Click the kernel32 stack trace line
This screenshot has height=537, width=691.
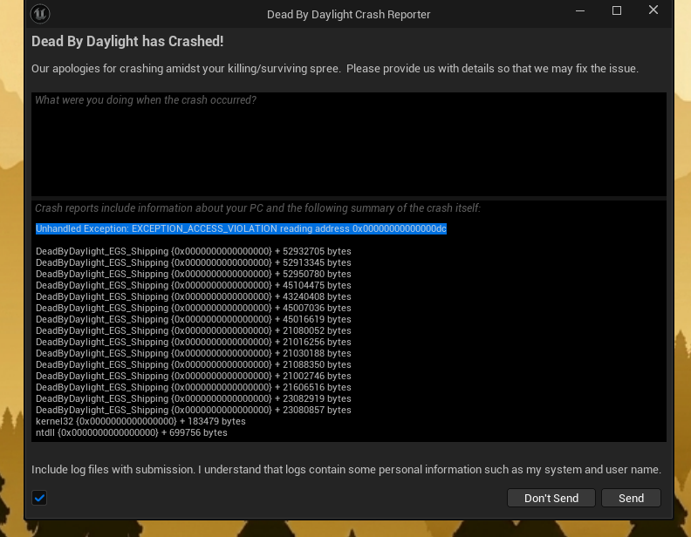click(140, 421)
